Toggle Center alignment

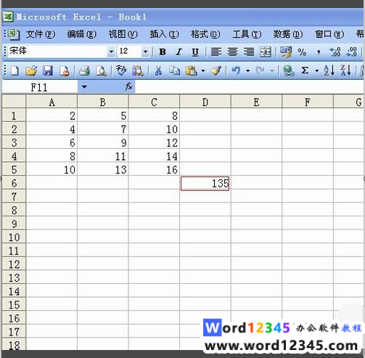click(x=232, y=52)
